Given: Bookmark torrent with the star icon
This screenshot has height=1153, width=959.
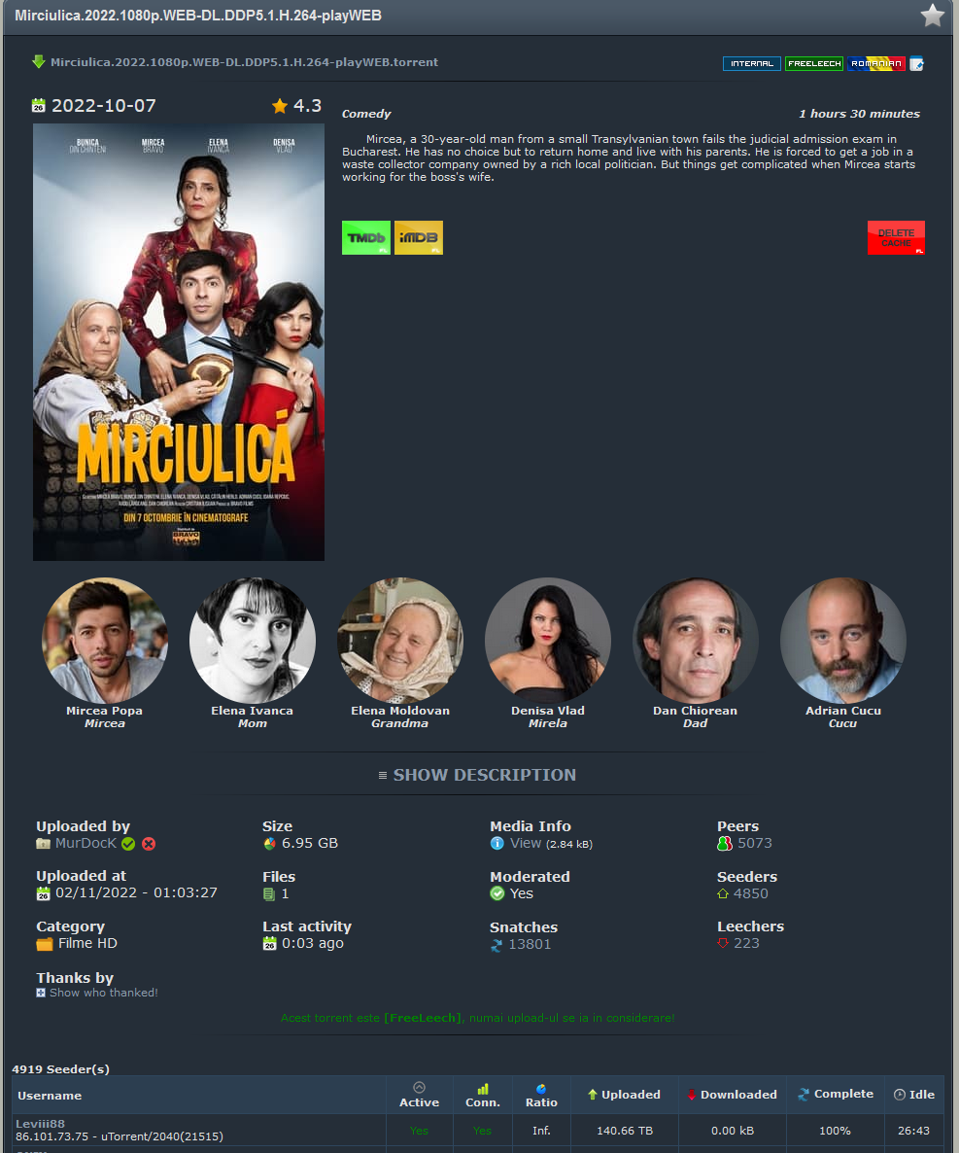Looking at the screenshot, I should [932, 16].
